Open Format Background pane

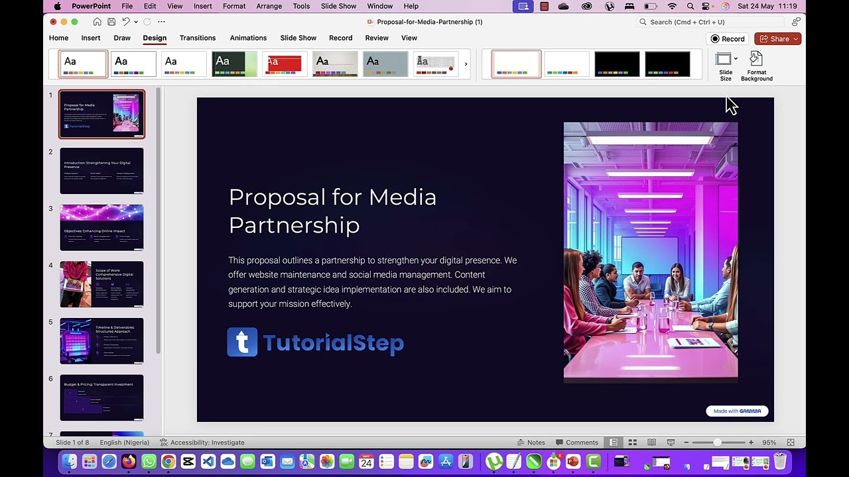(x=757, y=67)
